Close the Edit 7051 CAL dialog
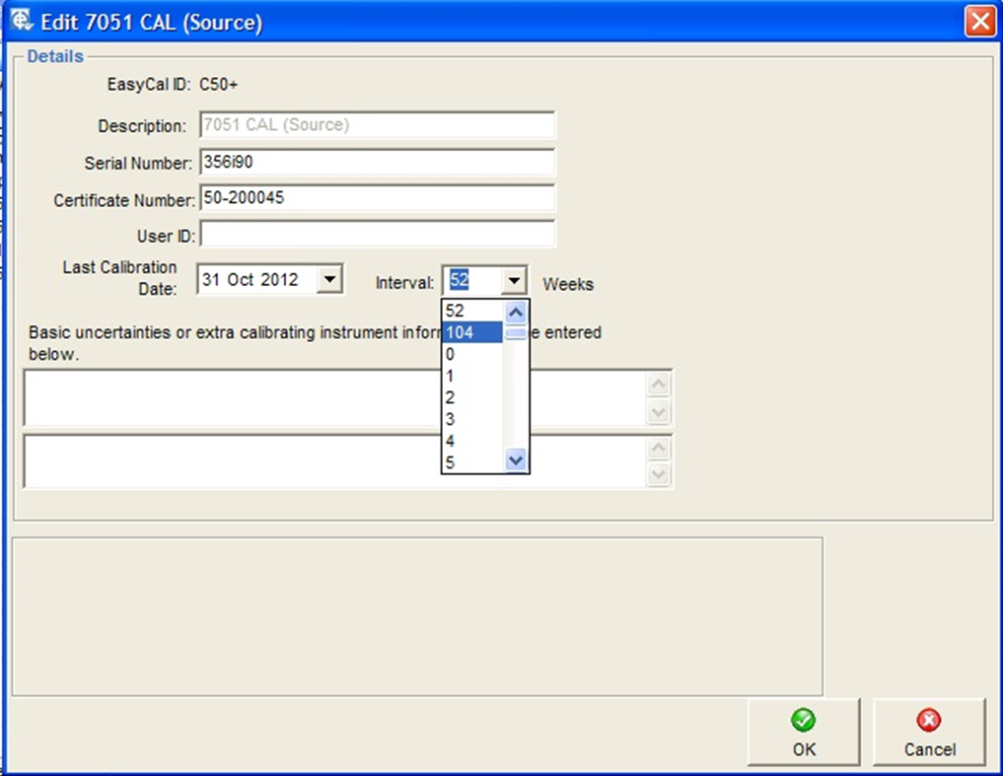 coord(979,22)
